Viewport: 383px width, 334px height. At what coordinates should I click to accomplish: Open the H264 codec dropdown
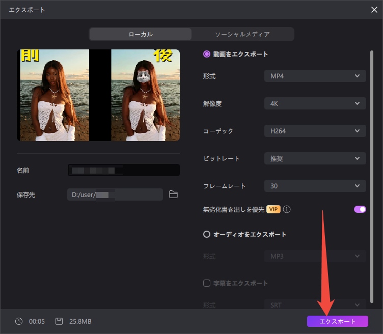[315, 131]
